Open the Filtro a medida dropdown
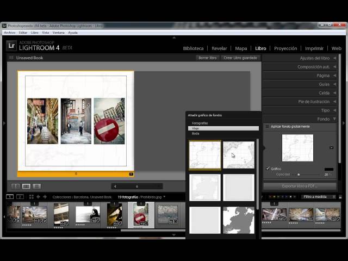 tap(318, 197)
